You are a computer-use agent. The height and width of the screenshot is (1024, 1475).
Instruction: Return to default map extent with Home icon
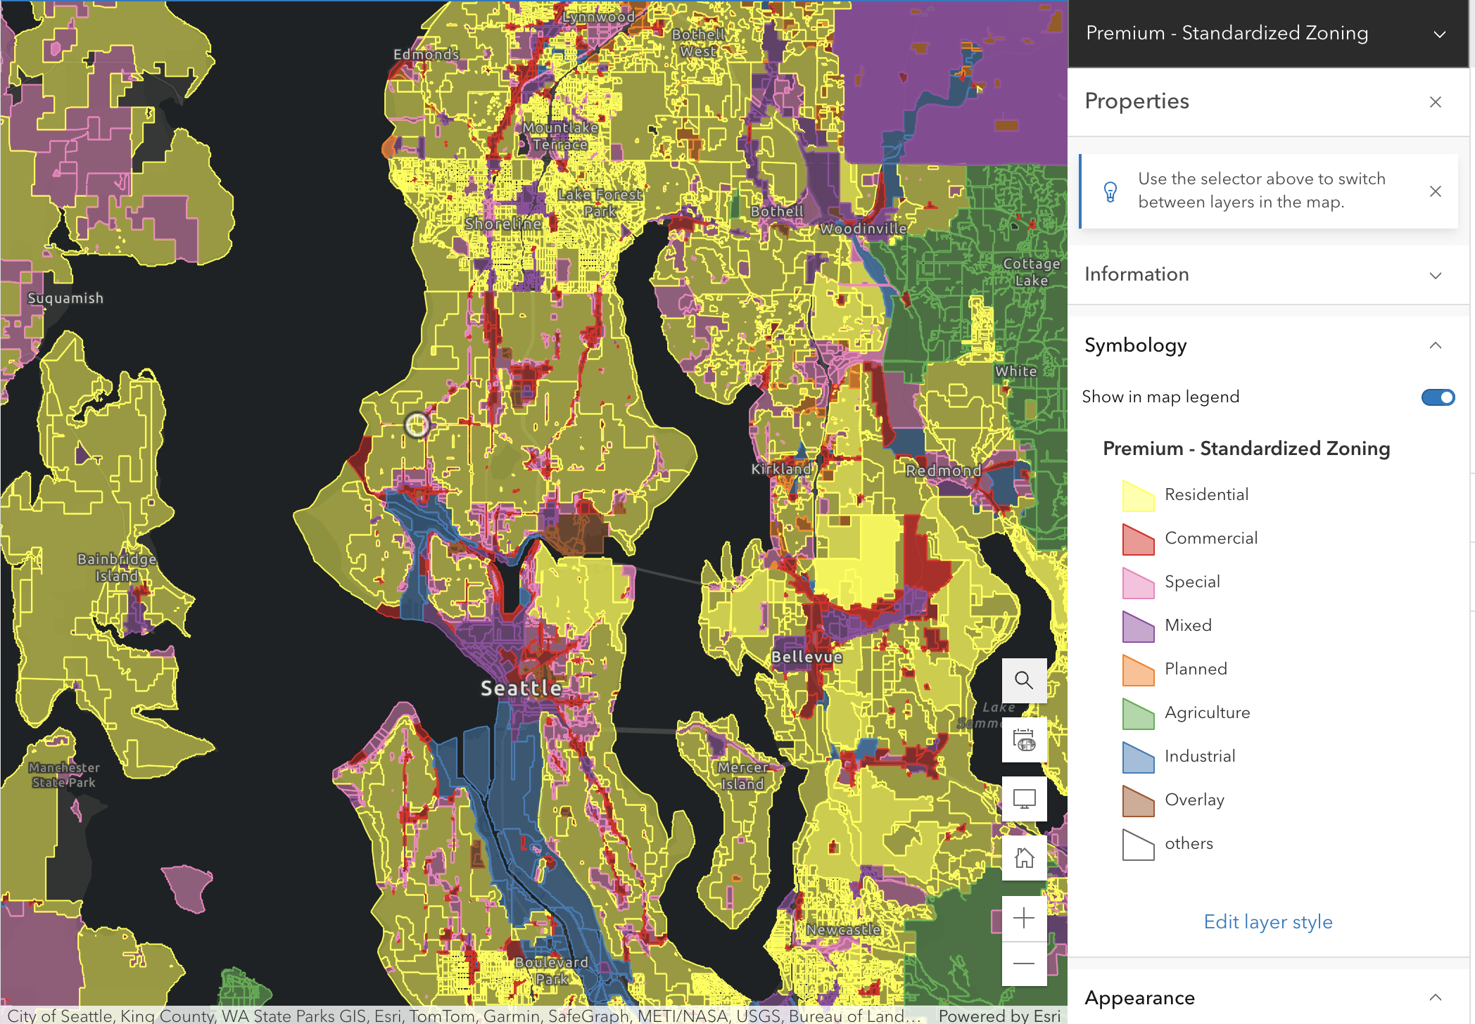[1024, 858]
